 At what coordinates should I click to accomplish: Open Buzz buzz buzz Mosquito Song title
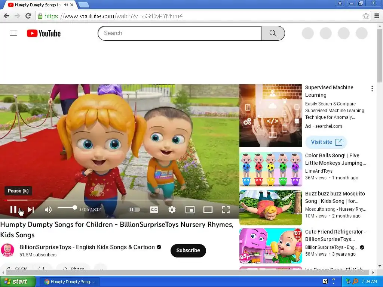pos(335,197)
